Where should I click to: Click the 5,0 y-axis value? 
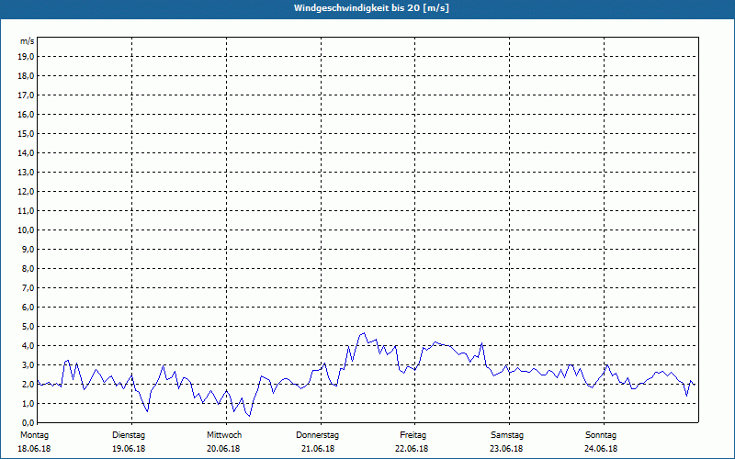pos(27,327)
